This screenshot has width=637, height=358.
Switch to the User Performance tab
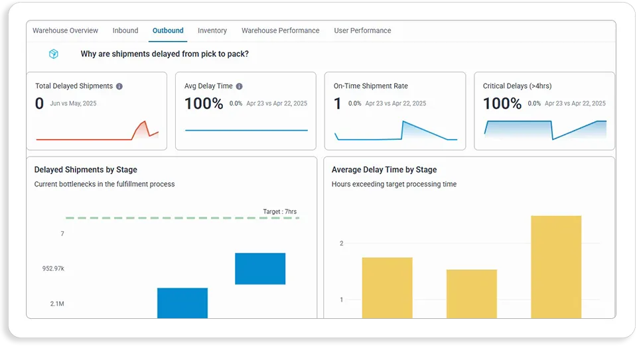[x=362, y=30]
